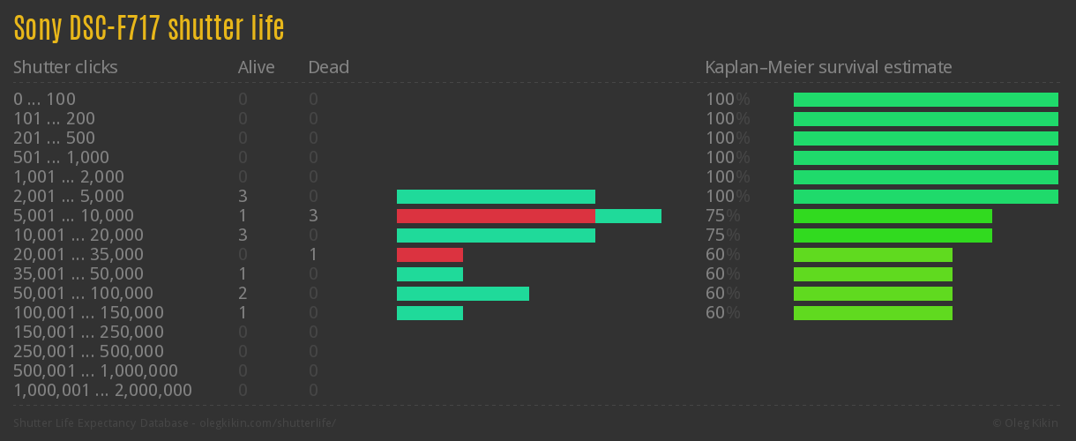Screen dimensions: 1076x441
Task: Click the green survival bar for 0–100 row
Action: pyautogui.click(x=925, y=100)
